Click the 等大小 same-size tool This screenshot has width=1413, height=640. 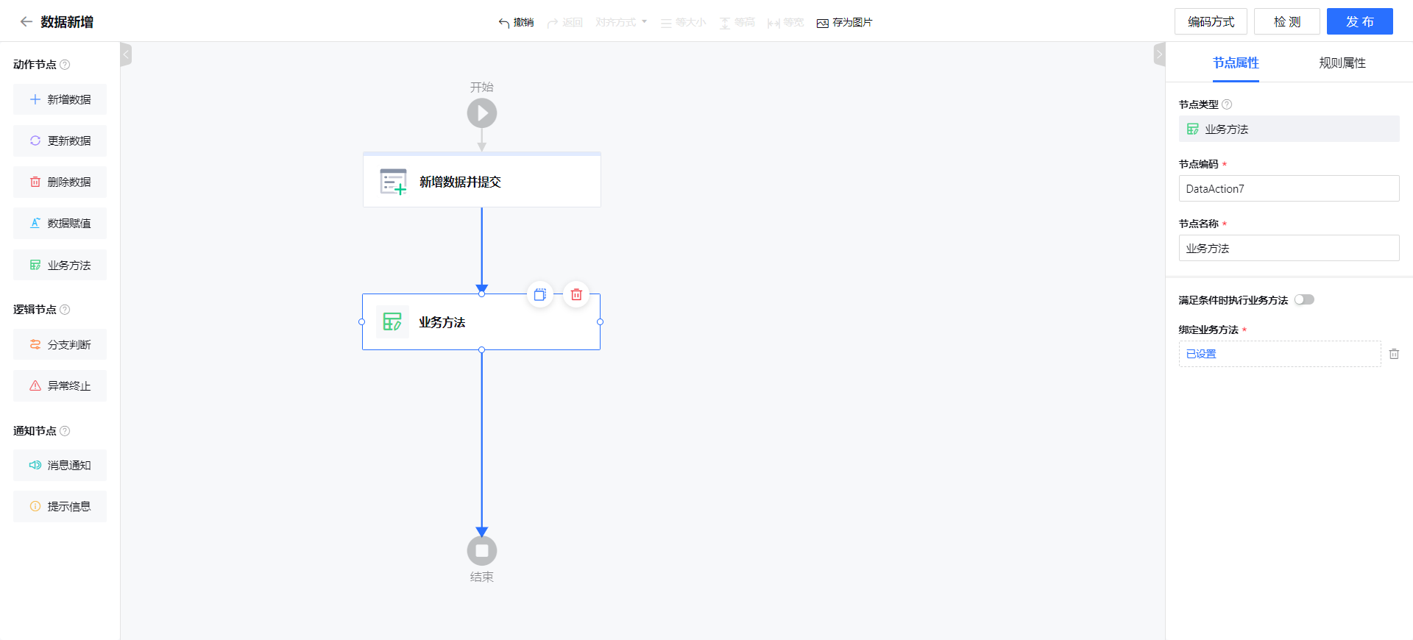coord(683,23)
